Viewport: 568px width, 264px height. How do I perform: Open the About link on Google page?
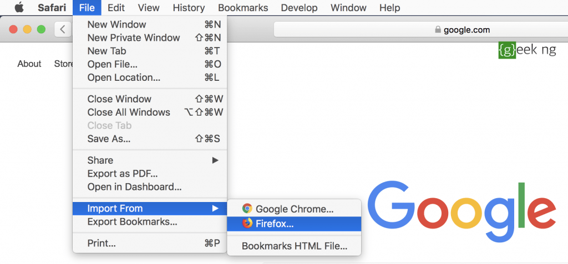[29, 64]
